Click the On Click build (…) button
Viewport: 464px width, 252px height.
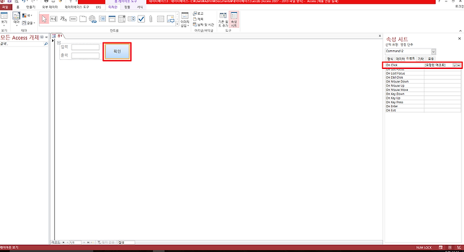coord(459,65)
